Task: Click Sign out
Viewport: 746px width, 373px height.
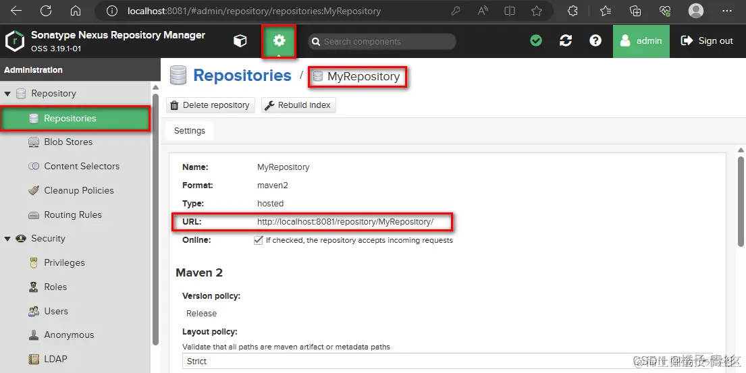Action: pyautogui.click(x=707, y=41)
